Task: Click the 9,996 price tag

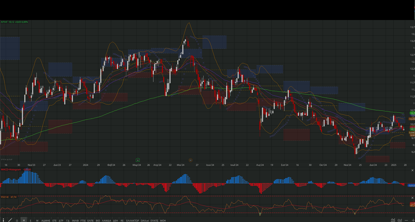Action: (x=412, y=133)
